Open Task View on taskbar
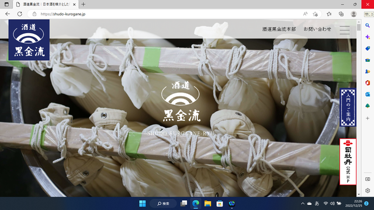 point(183,204)
